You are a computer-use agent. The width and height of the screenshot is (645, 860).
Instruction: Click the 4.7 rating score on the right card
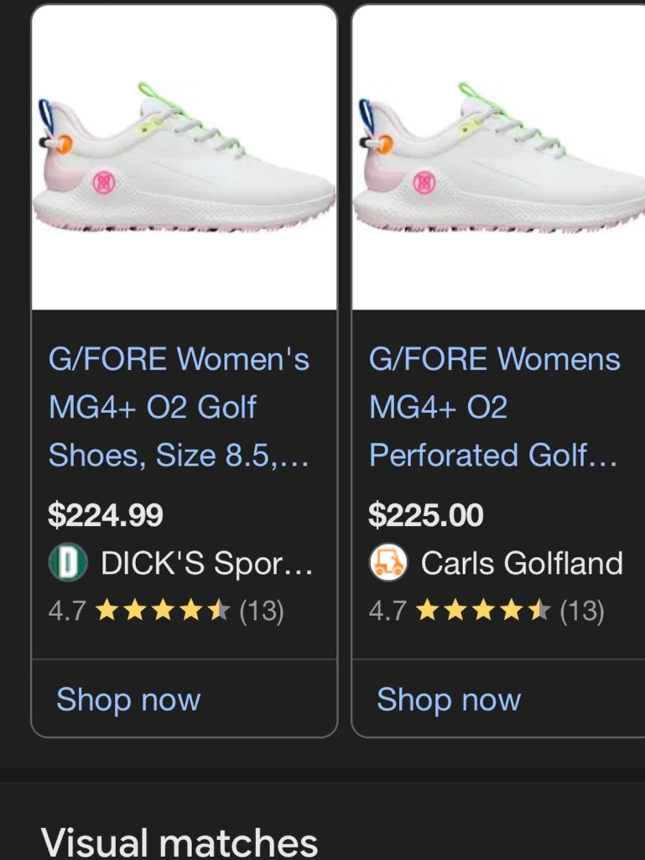tap(384, 609)
